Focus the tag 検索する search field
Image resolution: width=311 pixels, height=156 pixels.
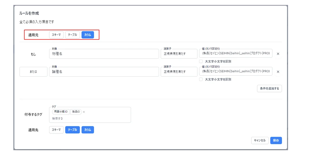tap(90, 119)
